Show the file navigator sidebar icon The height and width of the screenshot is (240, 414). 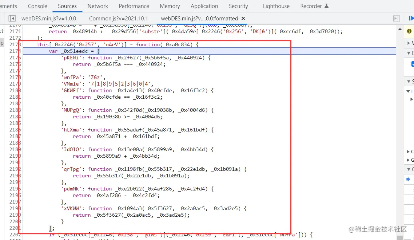pos(12,19)
